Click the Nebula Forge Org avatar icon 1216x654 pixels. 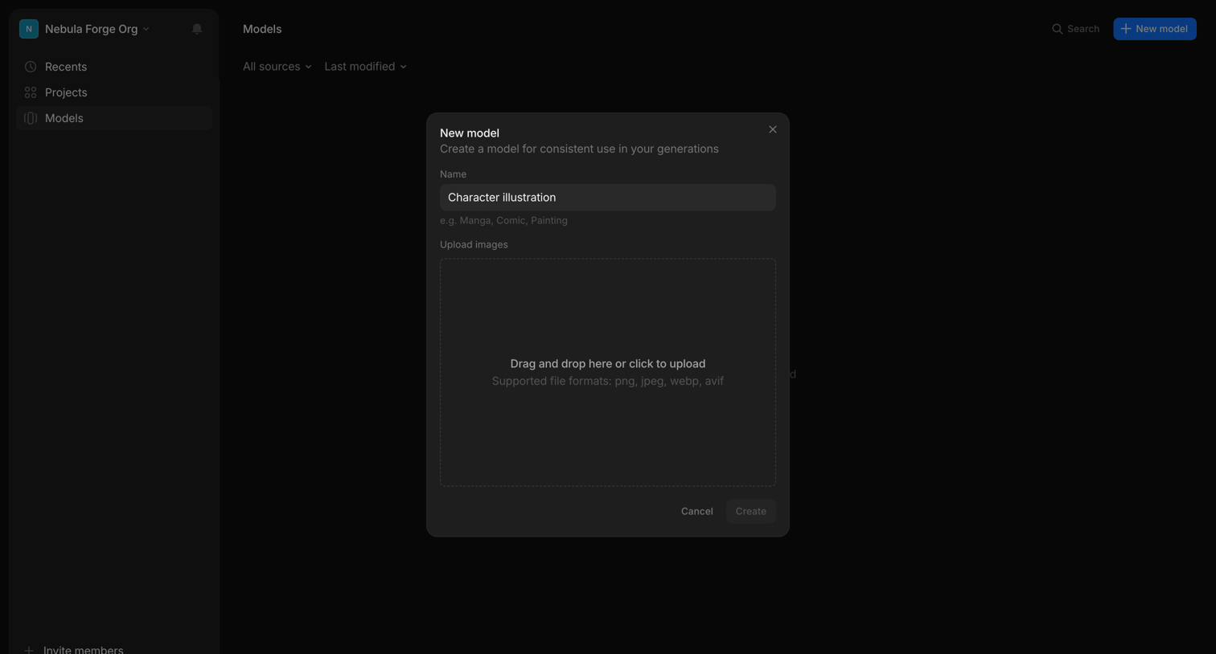tap(29, 29)
